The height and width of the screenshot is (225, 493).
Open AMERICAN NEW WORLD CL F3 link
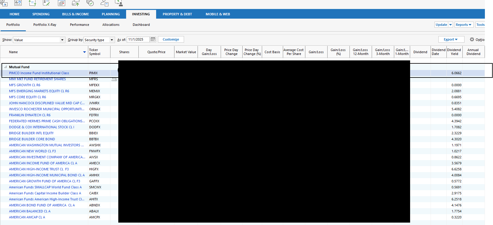(32, 151)
